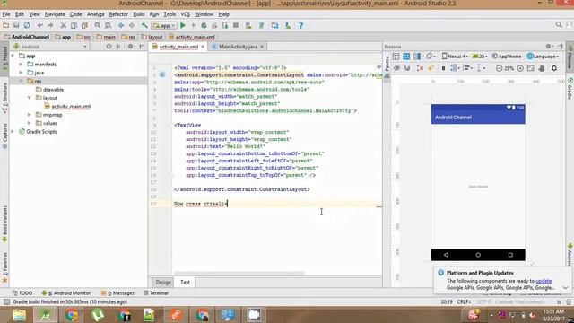Click the AppTheme button
The height and width of the screenshot is (323, 574).
507,57
